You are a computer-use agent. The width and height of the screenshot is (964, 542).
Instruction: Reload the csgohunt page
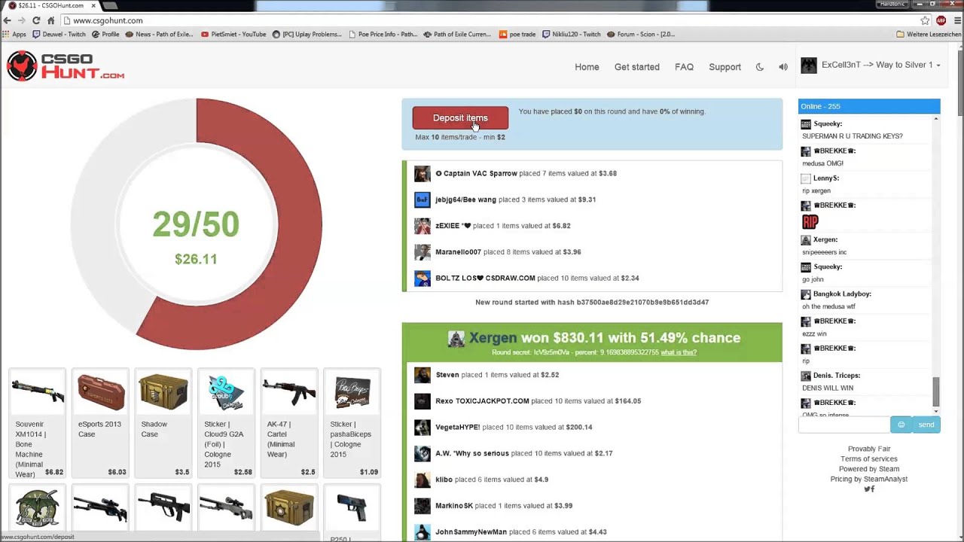click(x=36, y=20)
